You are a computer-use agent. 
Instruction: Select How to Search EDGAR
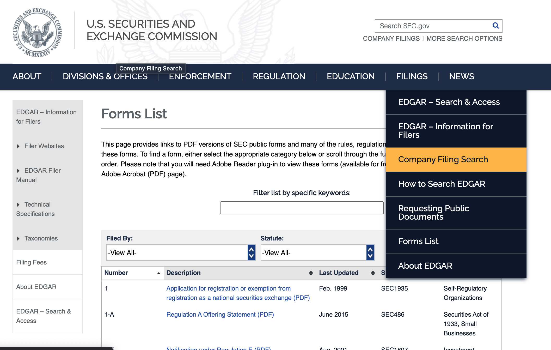click(x=442, y=184)
